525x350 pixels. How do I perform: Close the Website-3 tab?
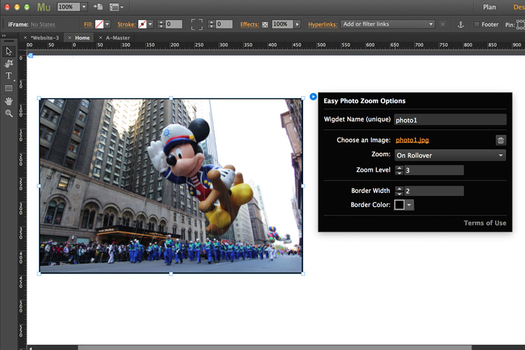25,38
